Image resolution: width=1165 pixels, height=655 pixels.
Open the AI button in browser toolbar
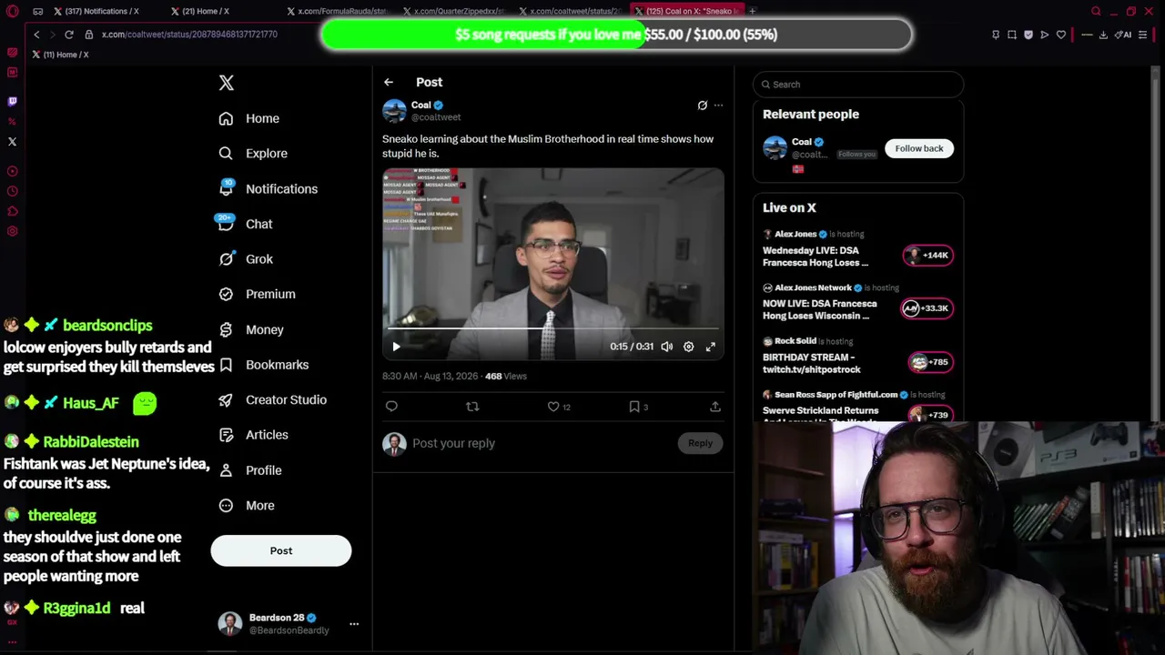point(1124,35)
